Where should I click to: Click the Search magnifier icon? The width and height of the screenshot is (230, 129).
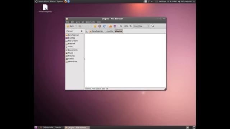(153, 26)
